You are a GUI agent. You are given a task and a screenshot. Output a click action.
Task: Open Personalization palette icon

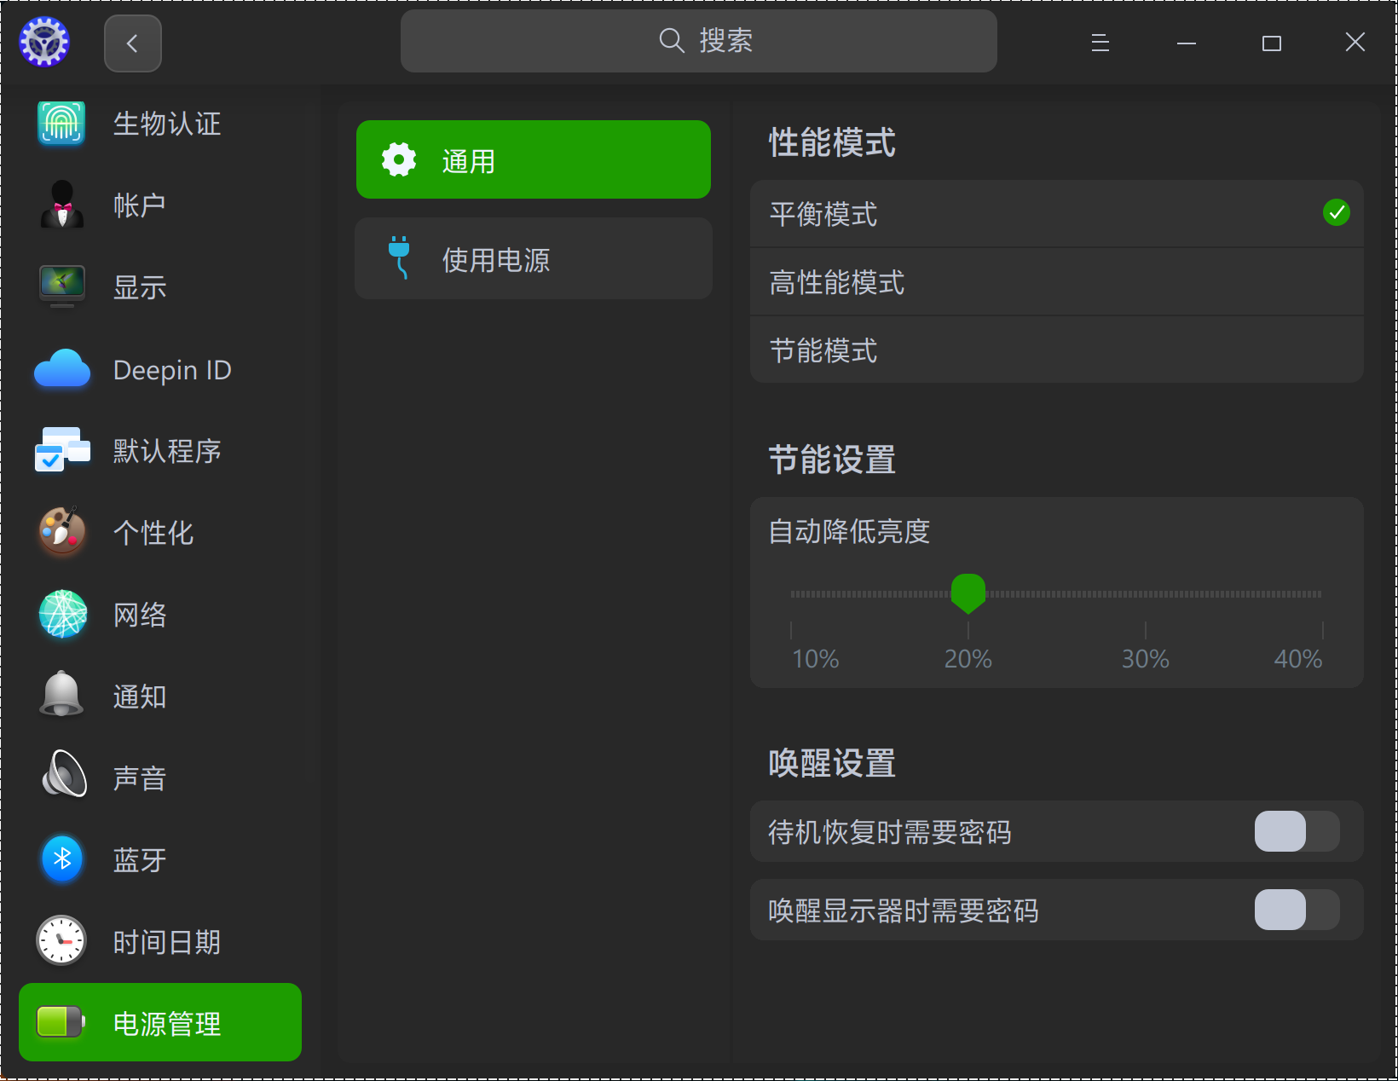point(61,532)
